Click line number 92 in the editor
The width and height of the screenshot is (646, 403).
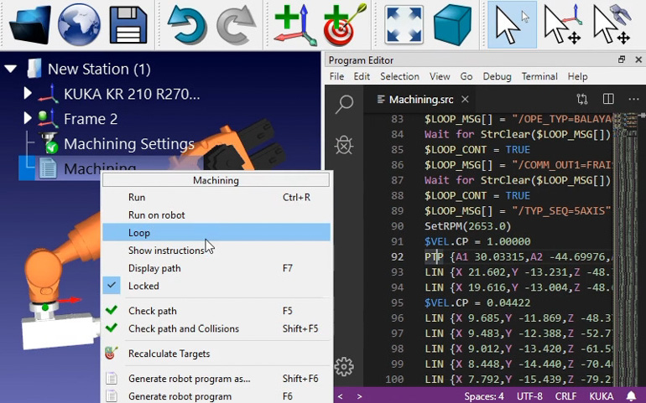(x=397, y=257)
